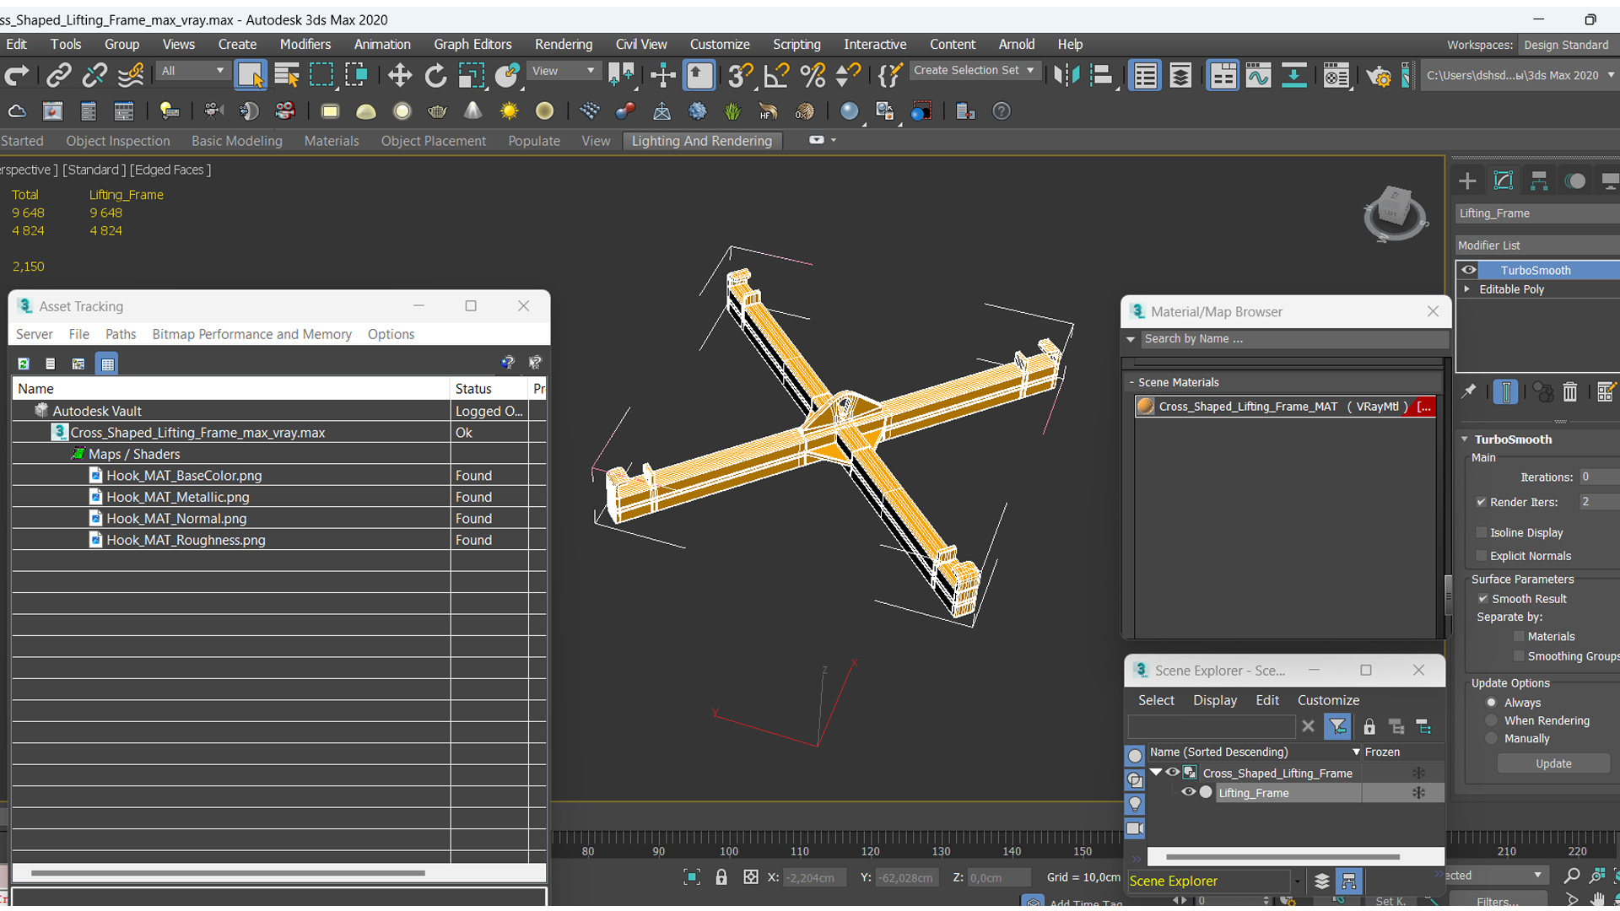The image size is (1620, 911).
Task: Sort by Name (Sorted Descending) header
Action: [x=1254, y=752]
